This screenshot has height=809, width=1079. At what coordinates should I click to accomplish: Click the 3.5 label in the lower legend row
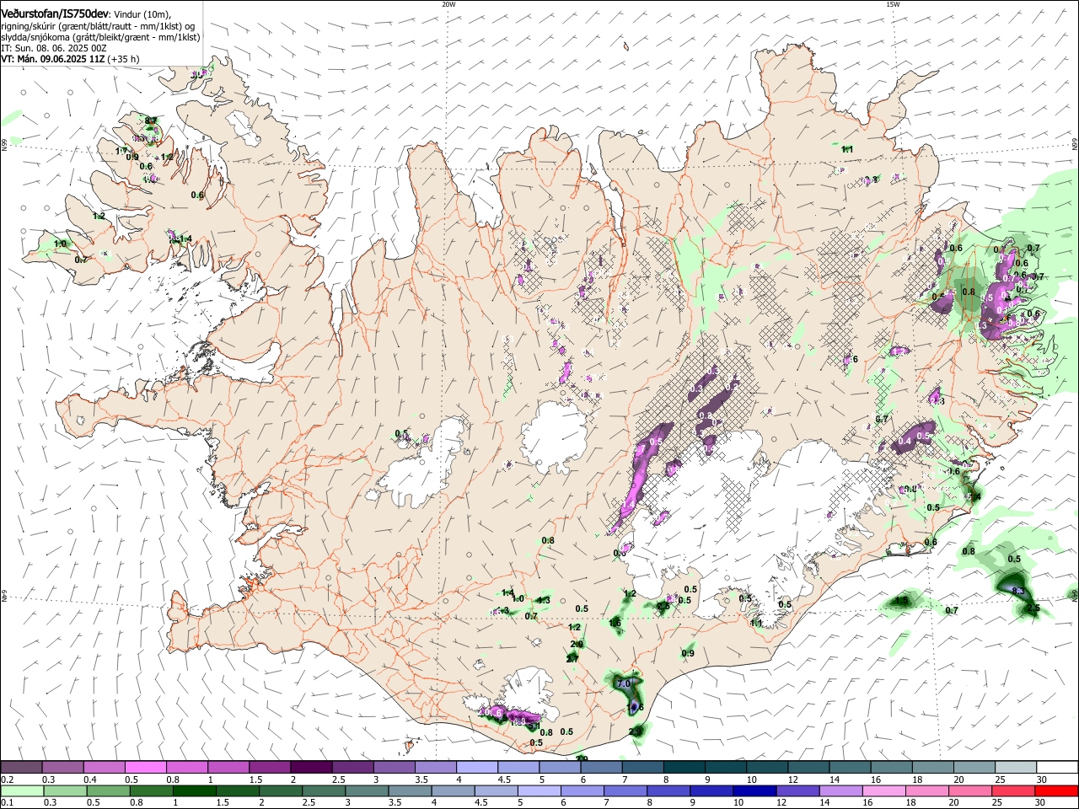pyautogui.click(x=394, y=803)
